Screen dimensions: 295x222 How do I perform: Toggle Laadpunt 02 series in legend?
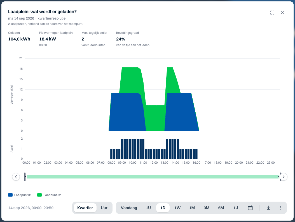click(x=49, y=195)
